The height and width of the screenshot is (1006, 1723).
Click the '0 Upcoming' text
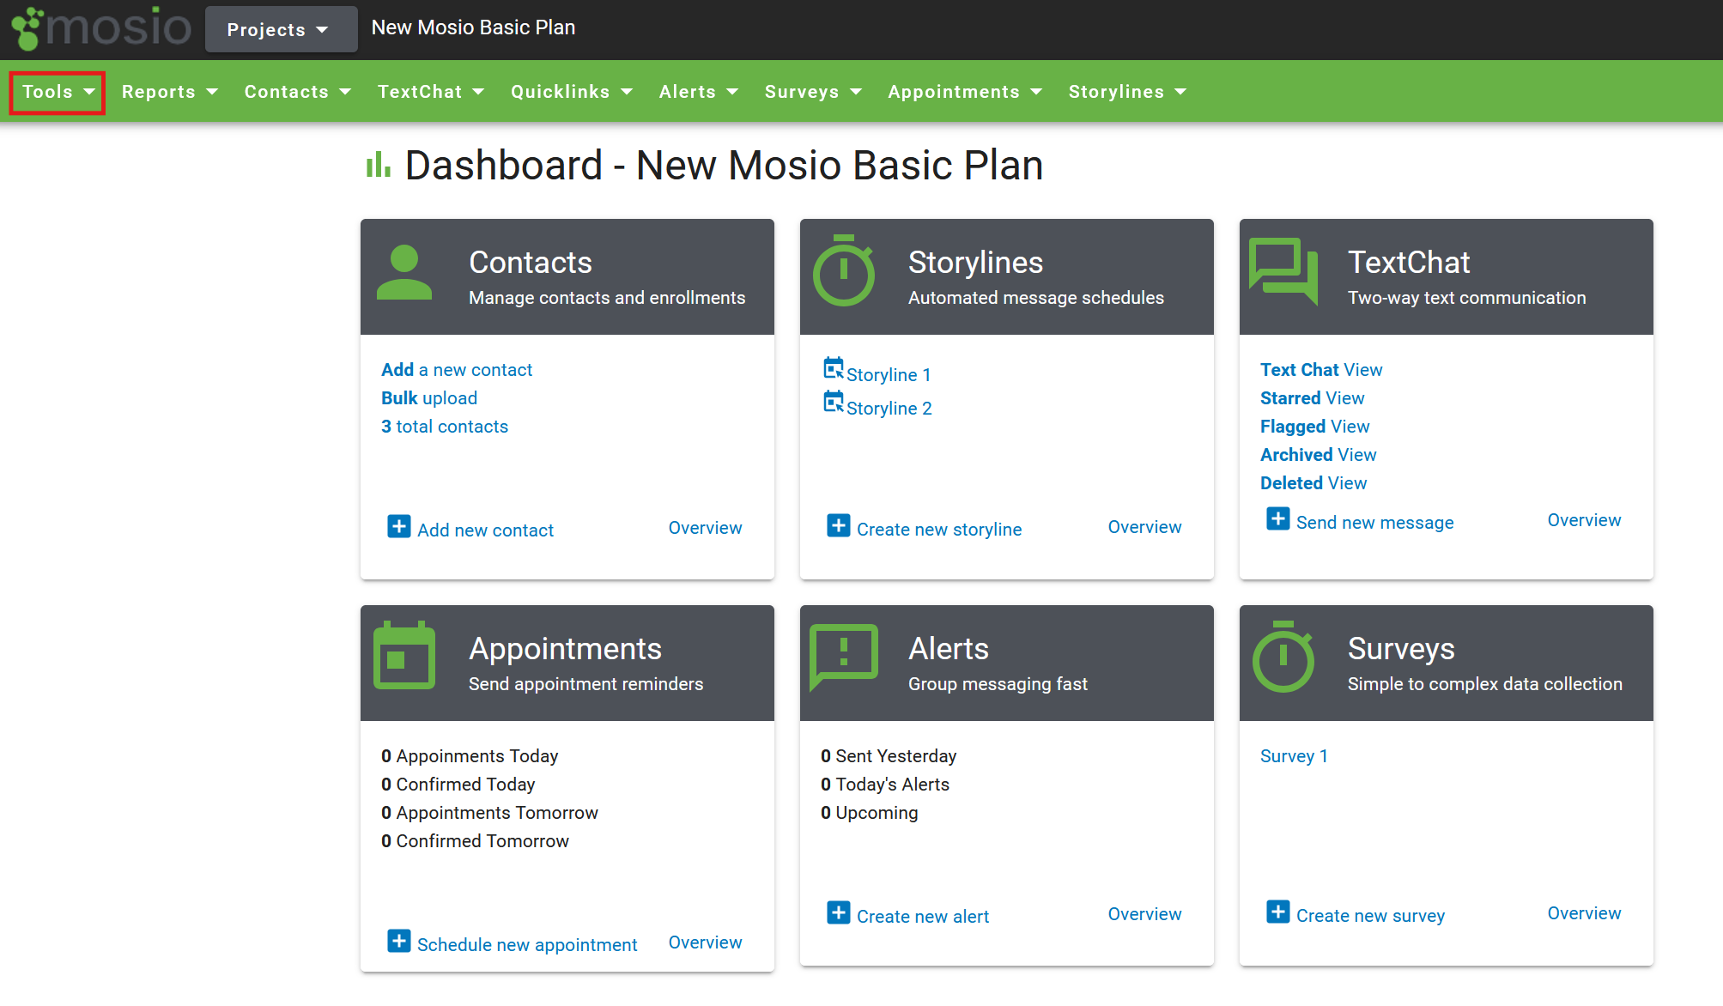pyautogui.click(x=869, y=813)
